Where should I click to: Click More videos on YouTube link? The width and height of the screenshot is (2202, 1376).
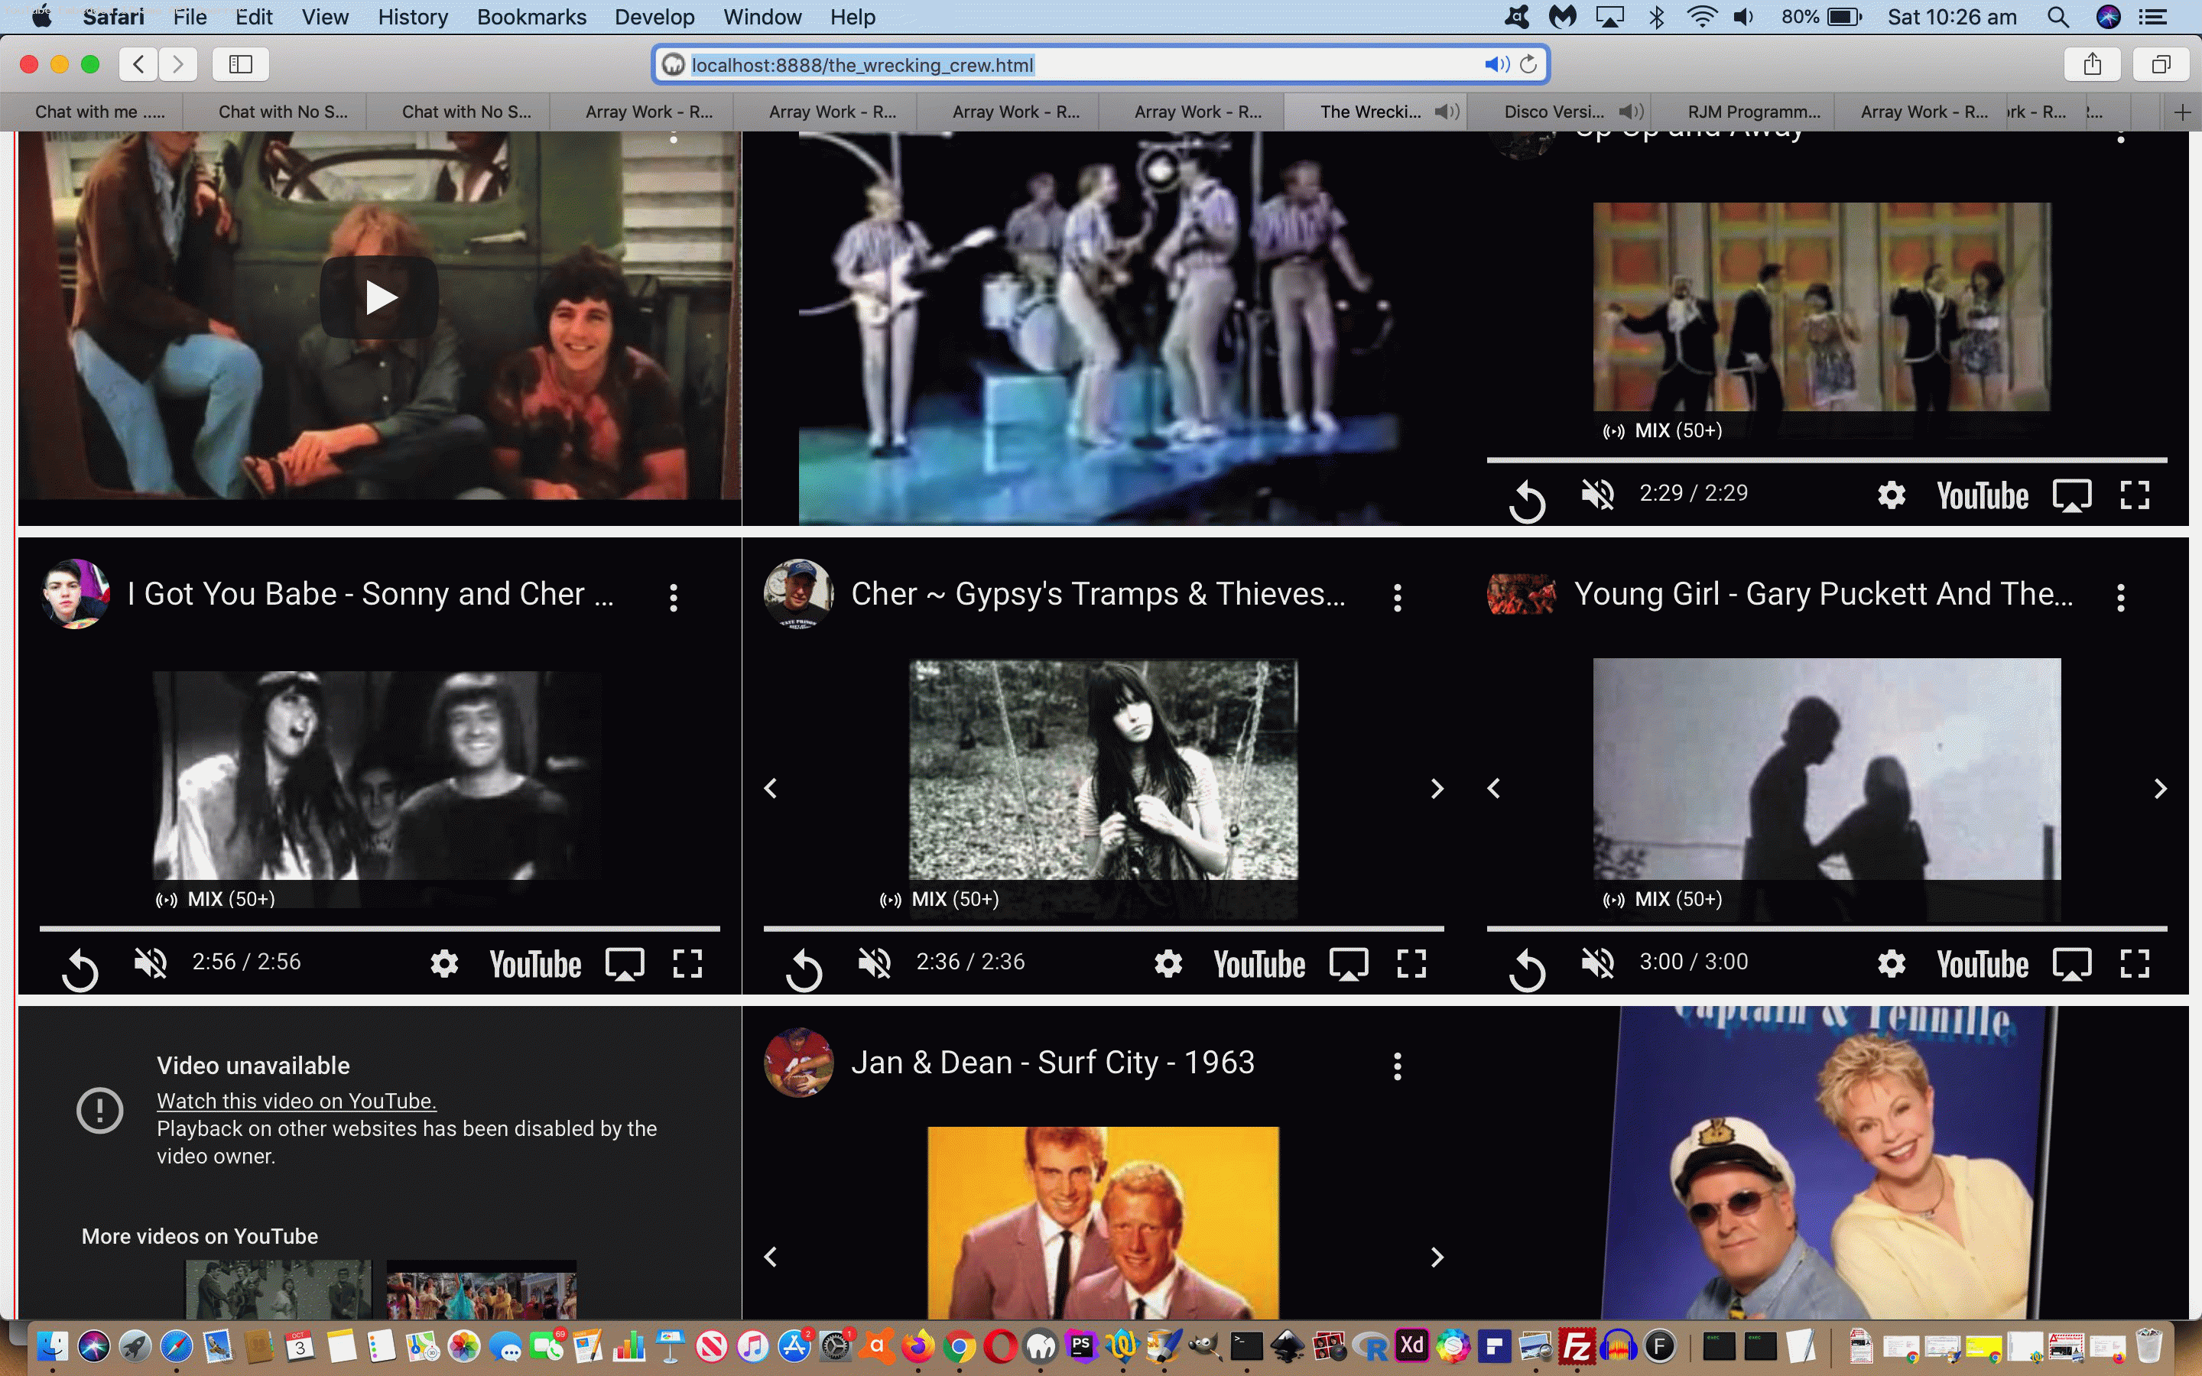(x=198, y=1235)
